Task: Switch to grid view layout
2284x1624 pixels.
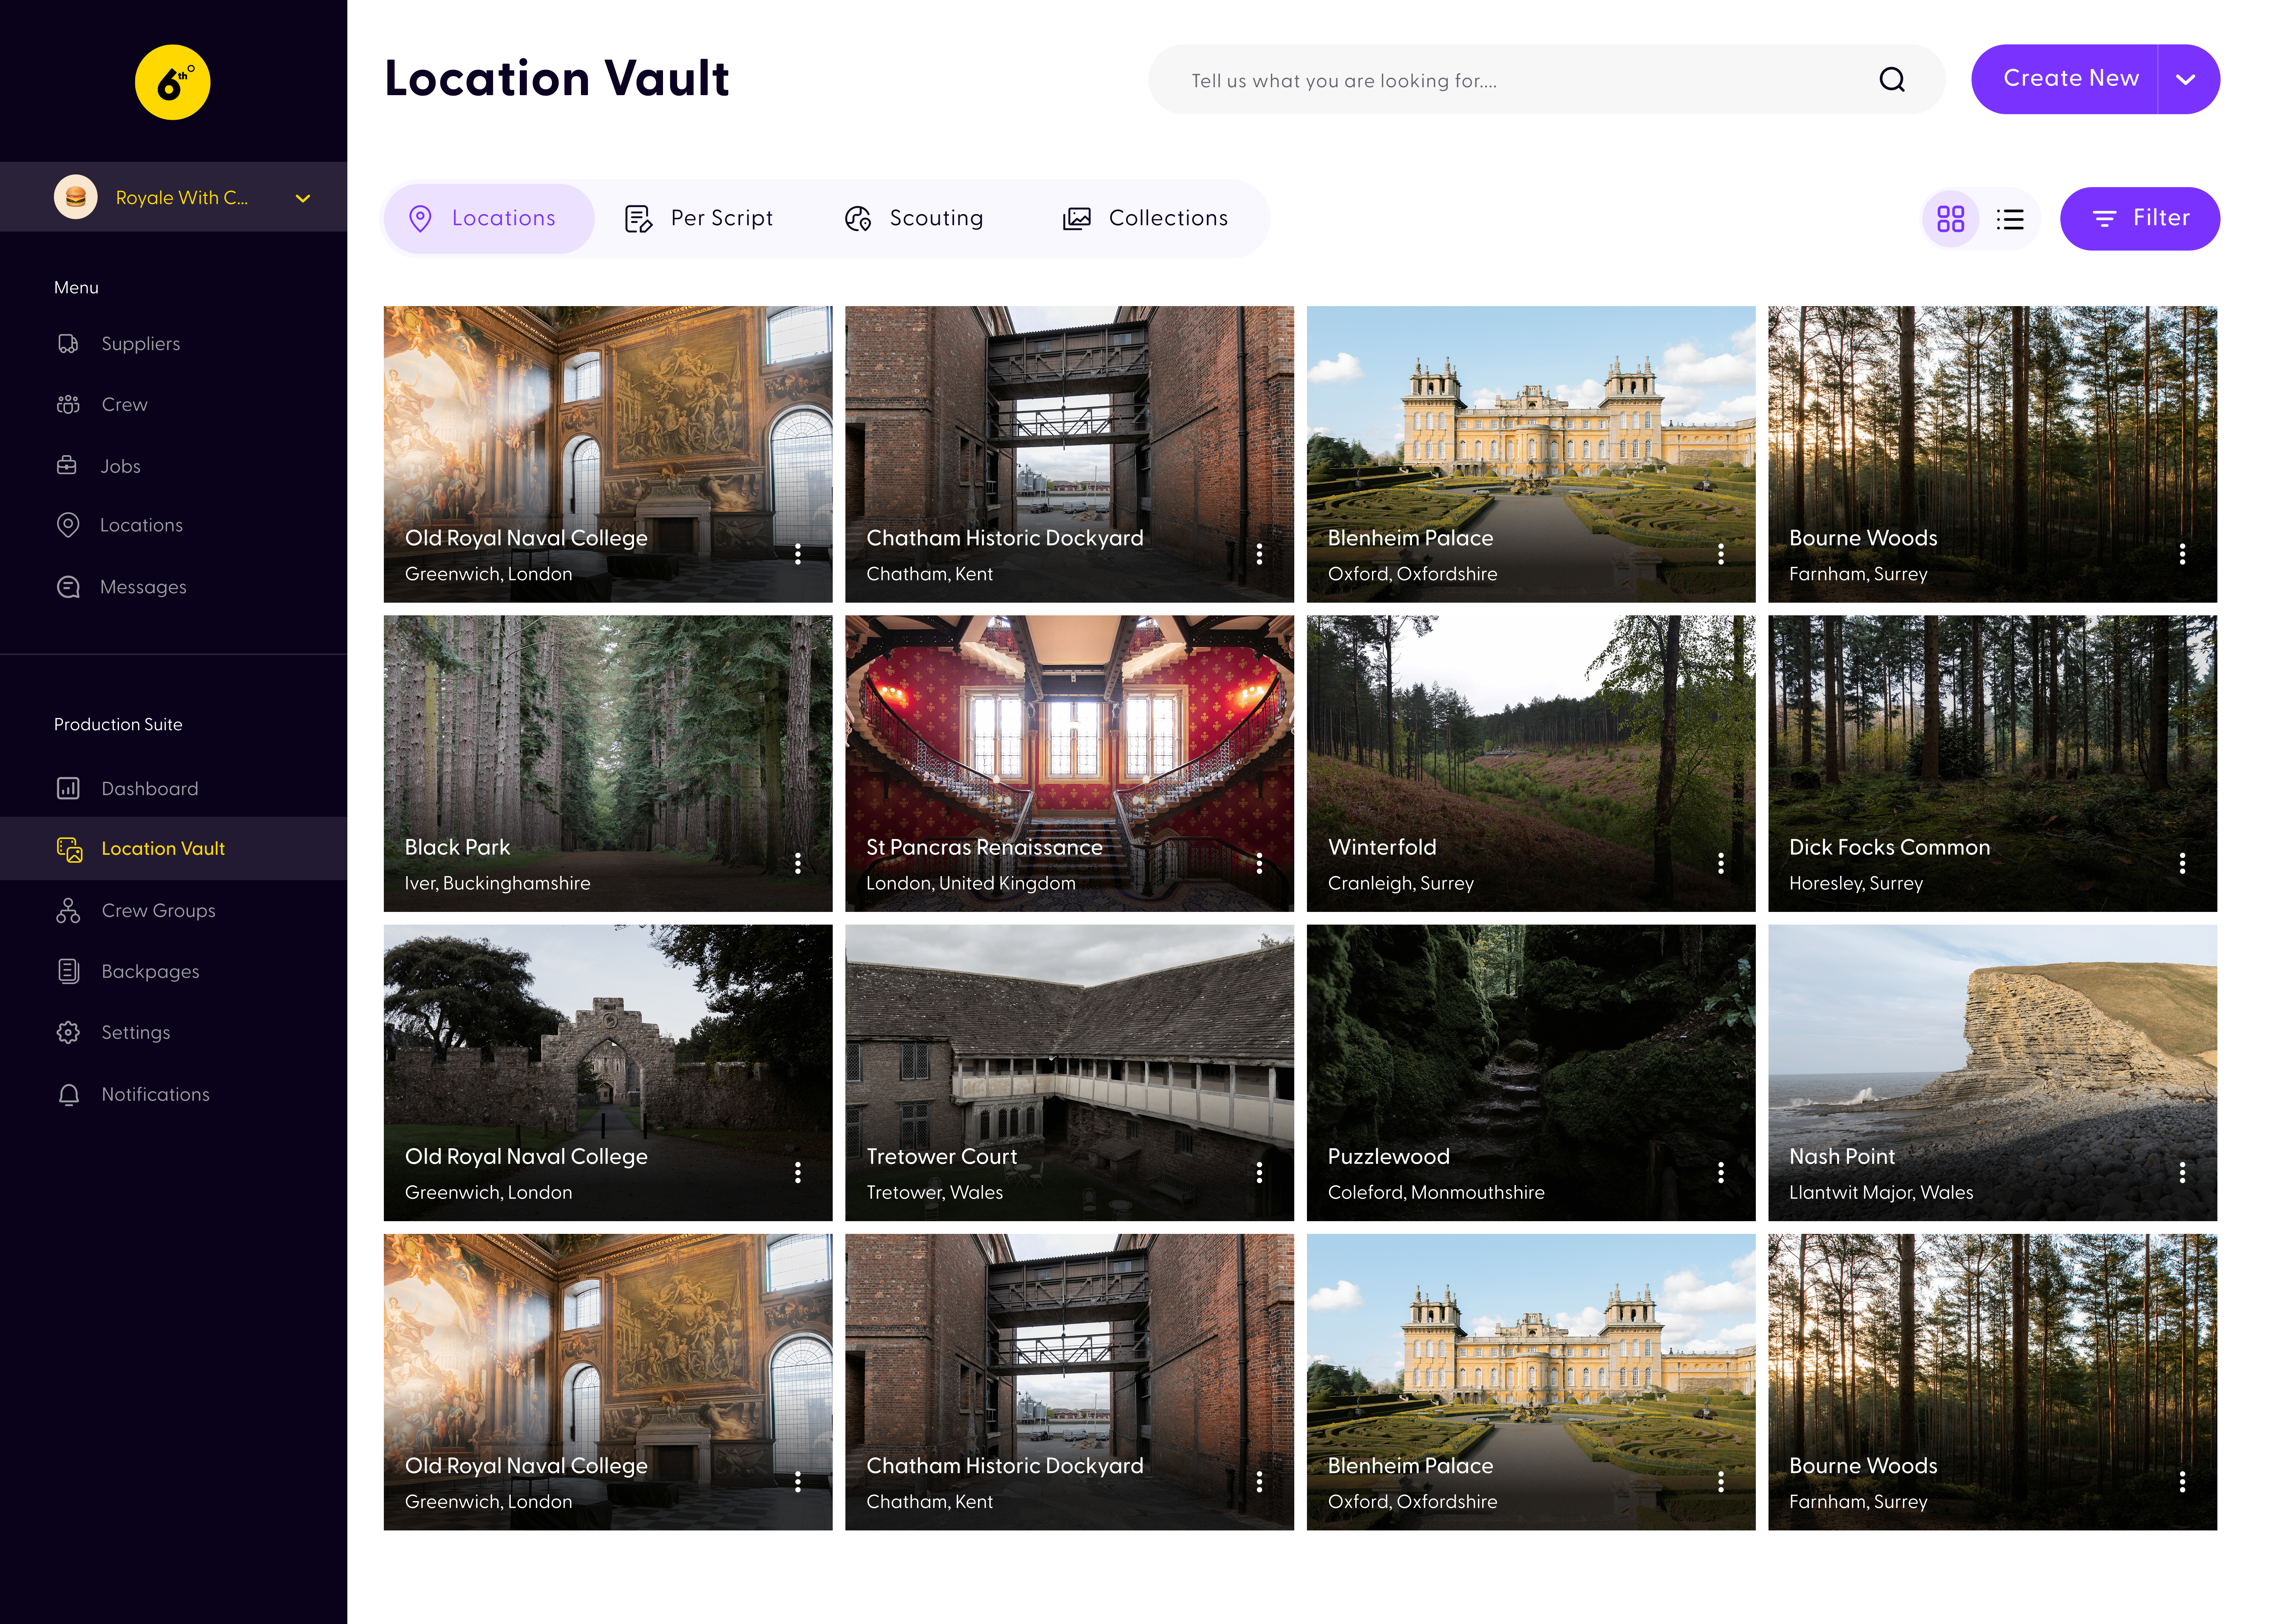Action: [1950, 219]
